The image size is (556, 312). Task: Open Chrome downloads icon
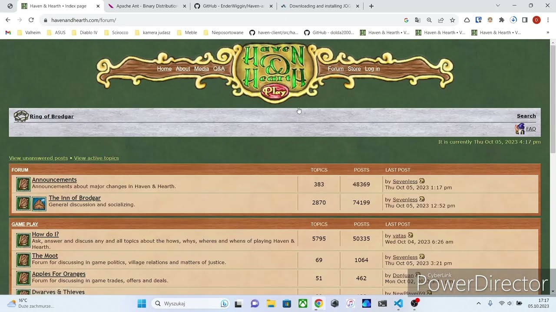(513, 20)
